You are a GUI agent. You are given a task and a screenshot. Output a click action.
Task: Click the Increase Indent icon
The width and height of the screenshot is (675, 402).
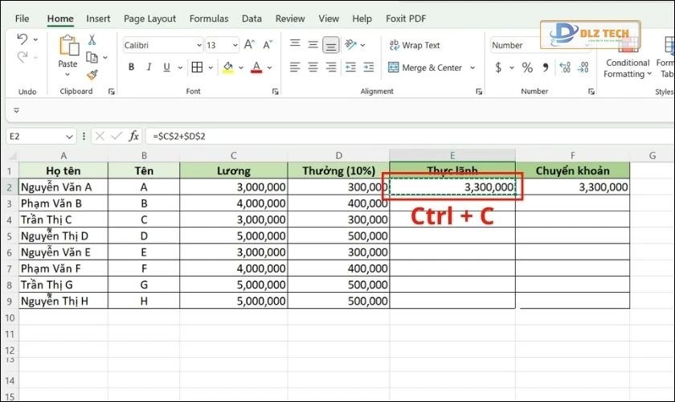[368, 68]
